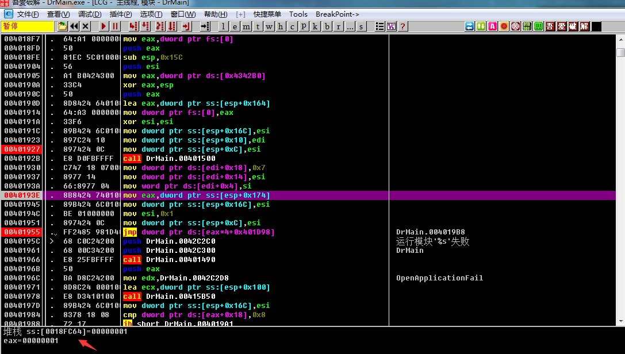This screenshot has width=625, height=354.
Task: Open the 插件(P) menu
Action: click(x=120, y=14)
